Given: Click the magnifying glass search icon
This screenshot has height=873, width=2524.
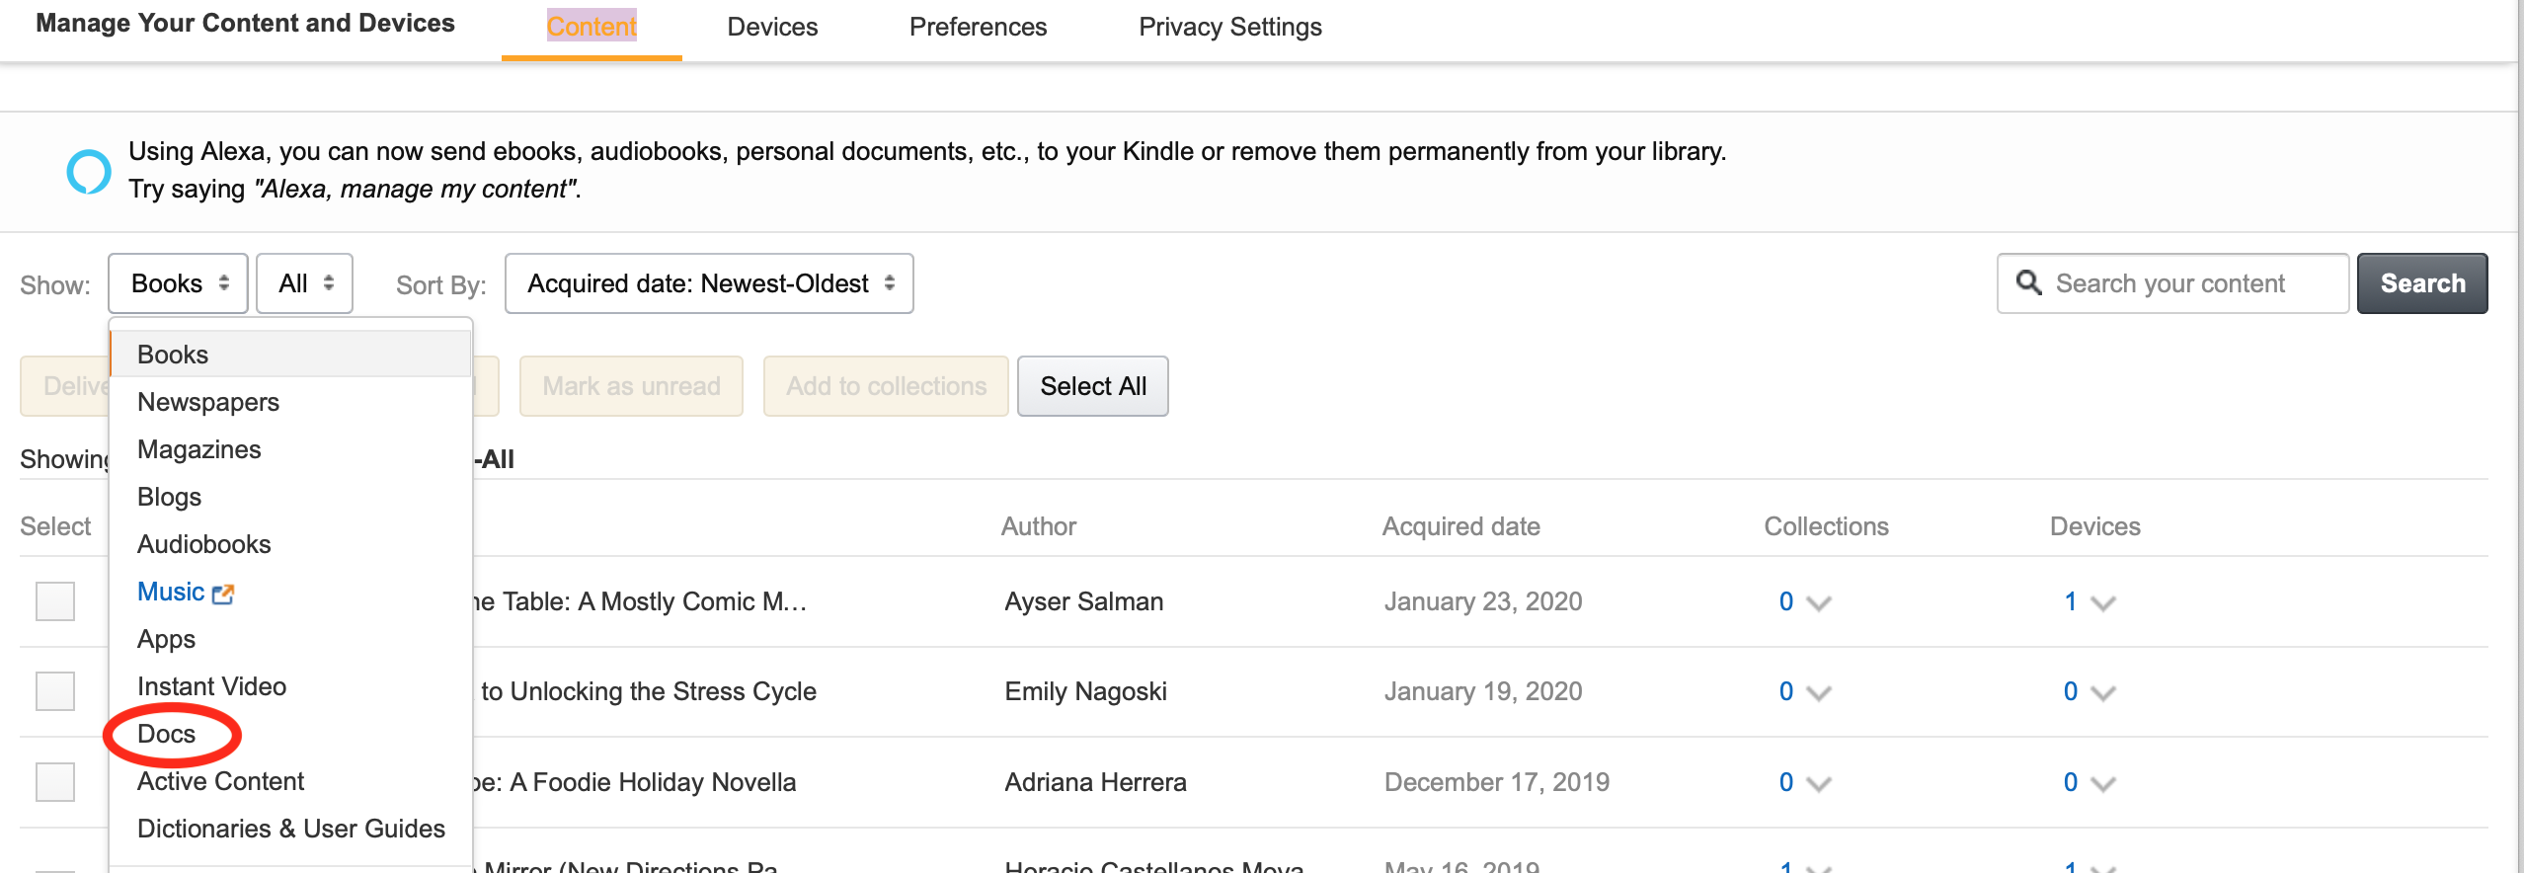Looking at the screenshot, I should [x=2028, y=283].
